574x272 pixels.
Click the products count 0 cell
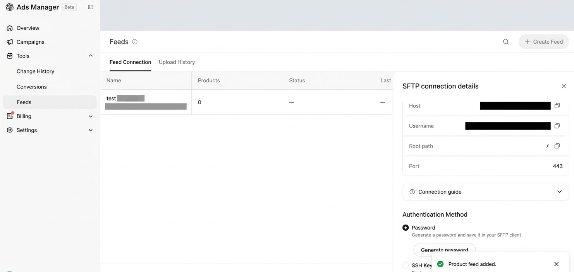[199, 102]
